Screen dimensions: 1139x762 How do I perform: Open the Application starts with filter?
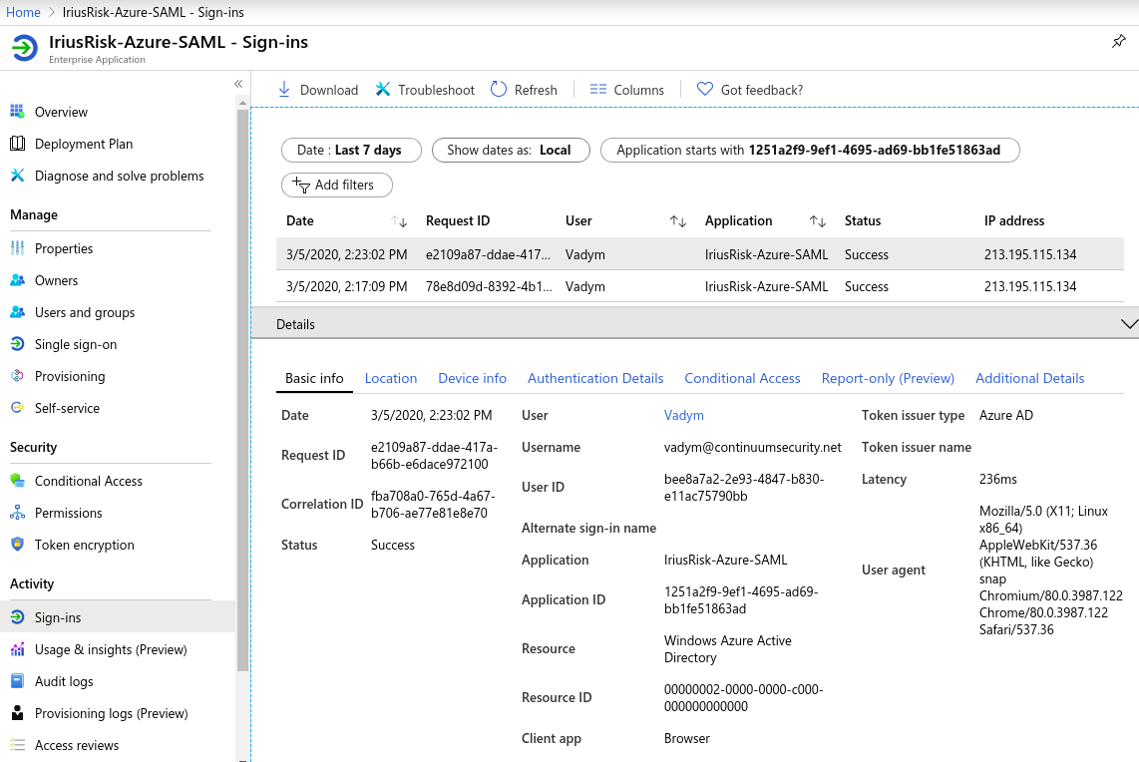(810, 151)
